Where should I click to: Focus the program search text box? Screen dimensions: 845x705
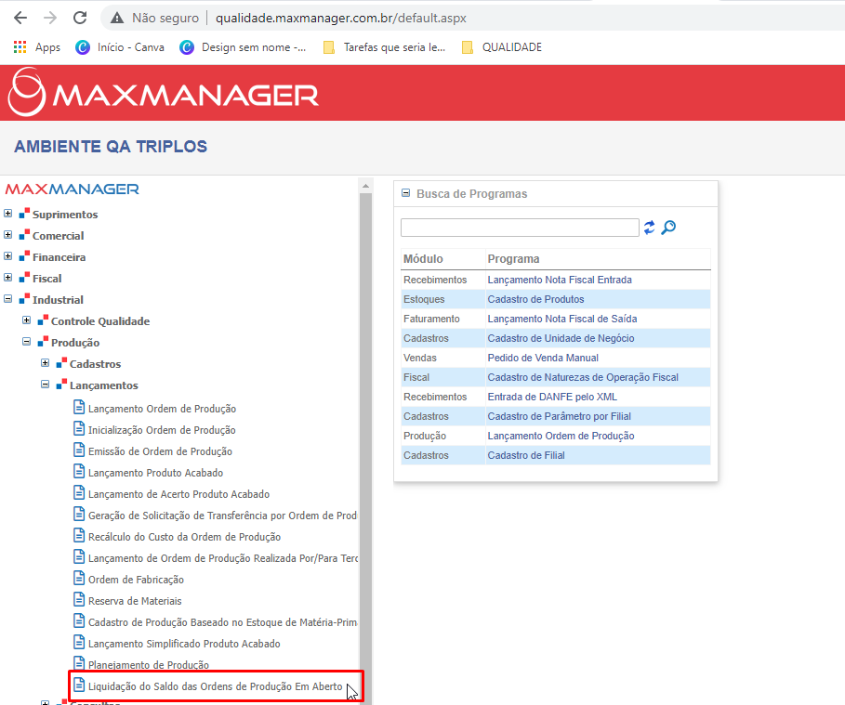pos(520,228)
